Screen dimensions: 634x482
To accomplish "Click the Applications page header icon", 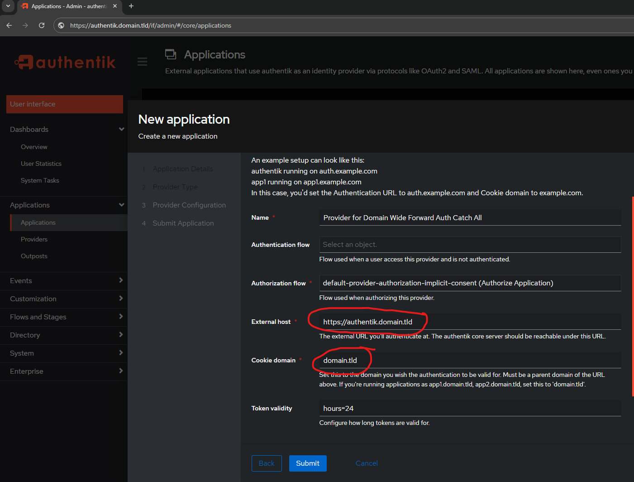I will click(x=171, y=54).
